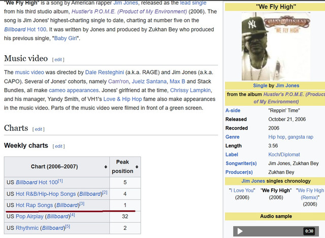The width and height of the screenshot is (325, 238).
Task: Open the Juelz Santana link
Action: tap(149, 82)
